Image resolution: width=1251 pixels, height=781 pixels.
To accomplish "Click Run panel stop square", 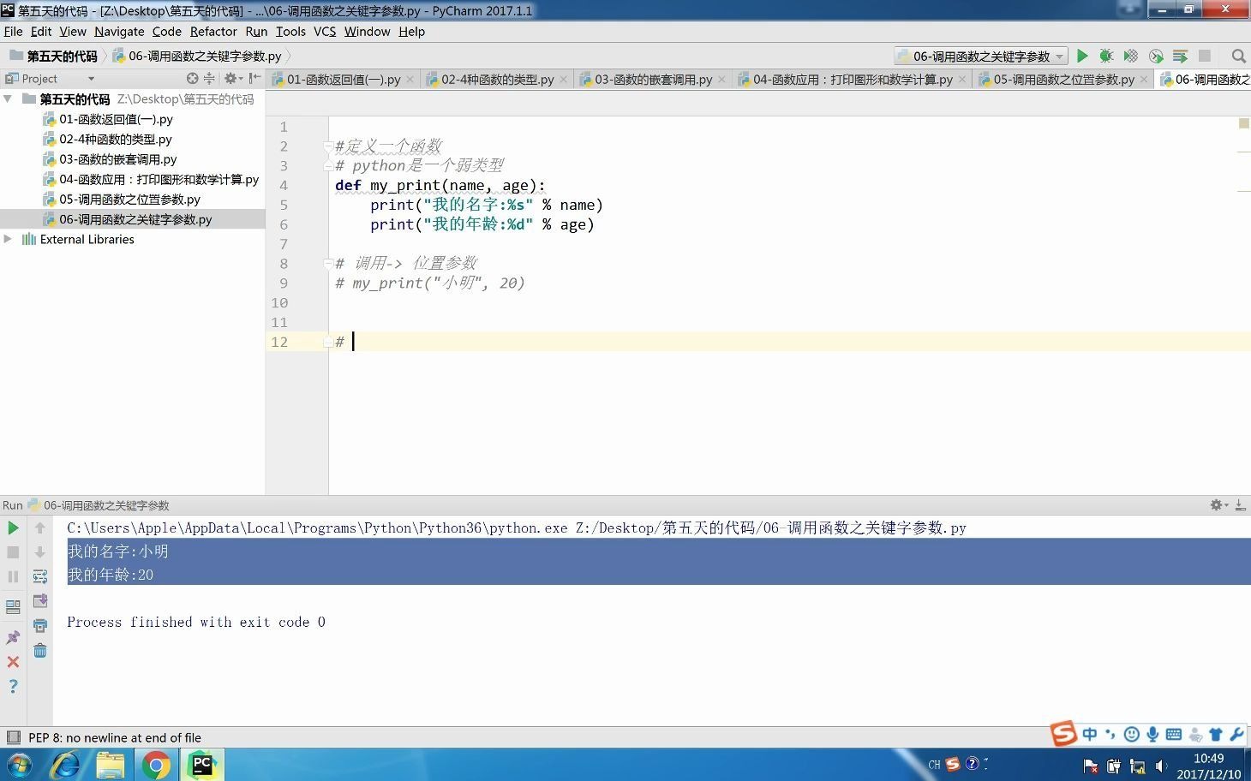I will 13,552.
